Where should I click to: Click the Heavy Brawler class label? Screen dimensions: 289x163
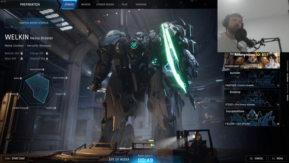[x=42, y=38]
